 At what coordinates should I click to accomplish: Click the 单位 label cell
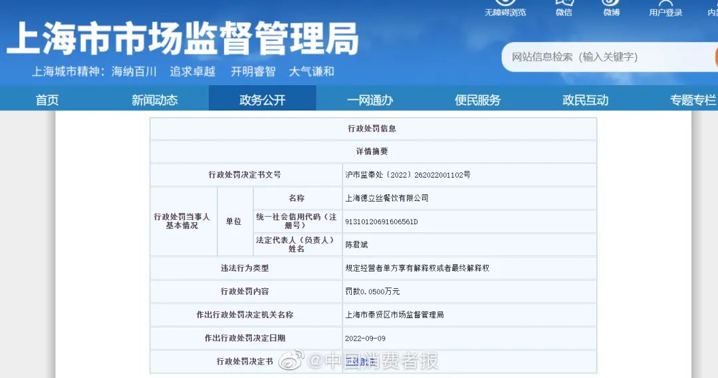[235, 222]
